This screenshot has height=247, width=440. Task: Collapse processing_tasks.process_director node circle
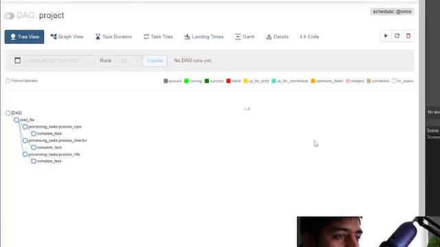[25, 140]
